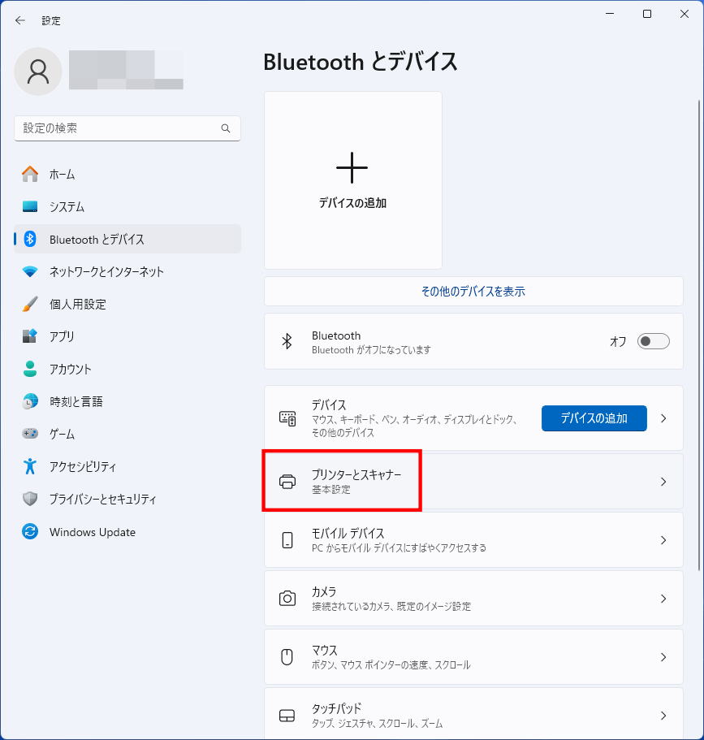Click the mouse icon in the list
704x740 pixels.
pyautogui.click(x=287, y=657)
